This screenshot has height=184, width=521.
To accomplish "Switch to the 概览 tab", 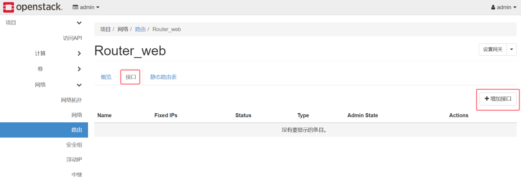I will click(x=106, y=77).
